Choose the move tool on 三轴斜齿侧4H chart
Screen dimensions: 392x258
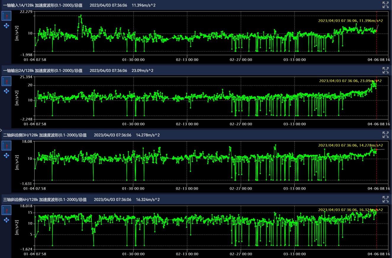(6, 220)
